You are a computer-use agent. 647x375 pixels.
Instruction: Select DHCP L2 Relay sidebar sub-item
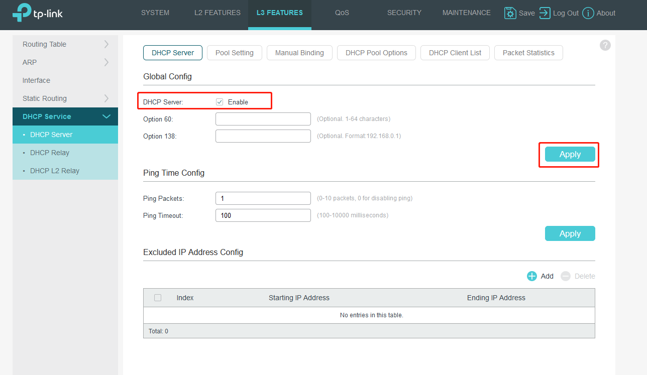tap(65, 171)
